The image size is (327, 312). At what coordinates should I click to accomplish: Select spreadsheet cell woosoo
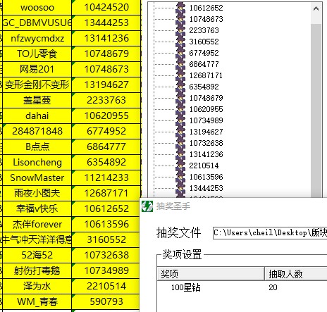(x=37, y=7)
